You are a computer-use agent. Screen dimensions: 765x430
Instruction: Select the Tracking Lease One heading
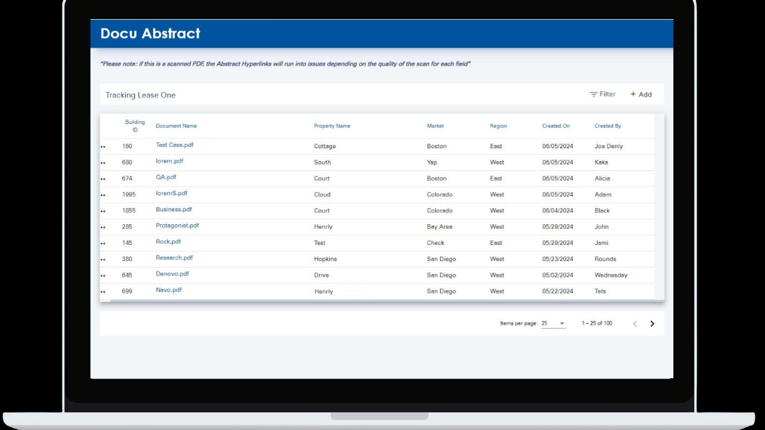[140, 95]
